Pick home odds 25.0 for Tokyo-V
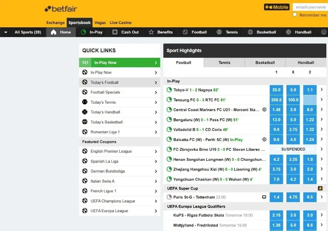The image size is (328, 231). (276, 90)
